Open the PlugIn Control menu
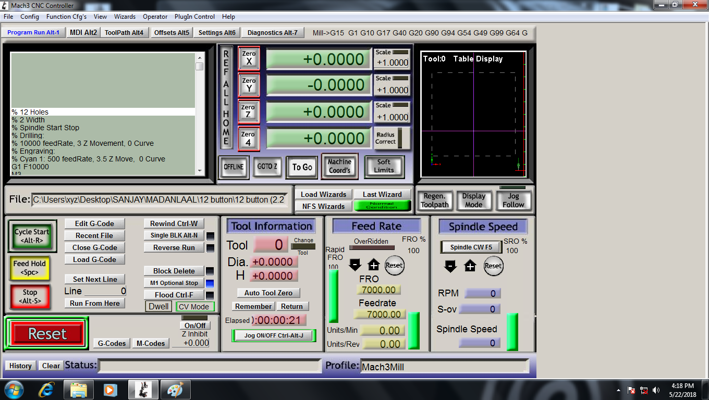This screenshot has width=709, height=400. [194, 17]
